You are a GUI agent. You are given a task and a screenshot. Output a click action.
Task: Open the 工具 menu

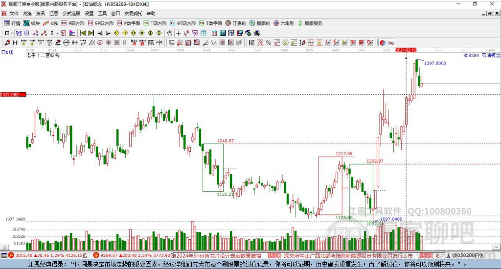tap(102, 13)
